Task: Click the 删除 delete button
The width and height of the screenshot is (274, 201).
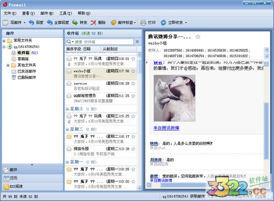Action: tap(98, 22)
